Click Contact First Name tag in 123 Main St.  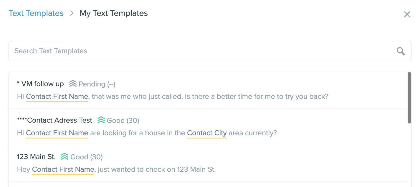(63, 170)
